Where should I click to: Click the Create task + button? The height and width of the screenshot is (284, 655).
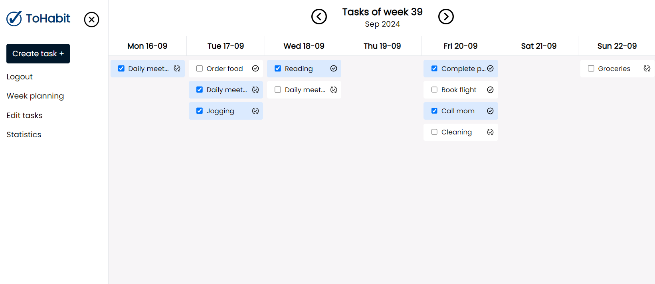38,53
